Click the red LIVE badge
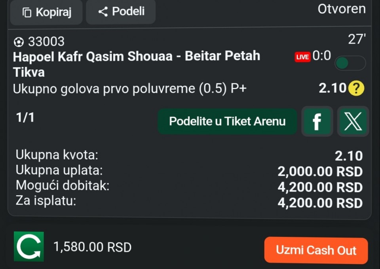 [x=302, y=57]
